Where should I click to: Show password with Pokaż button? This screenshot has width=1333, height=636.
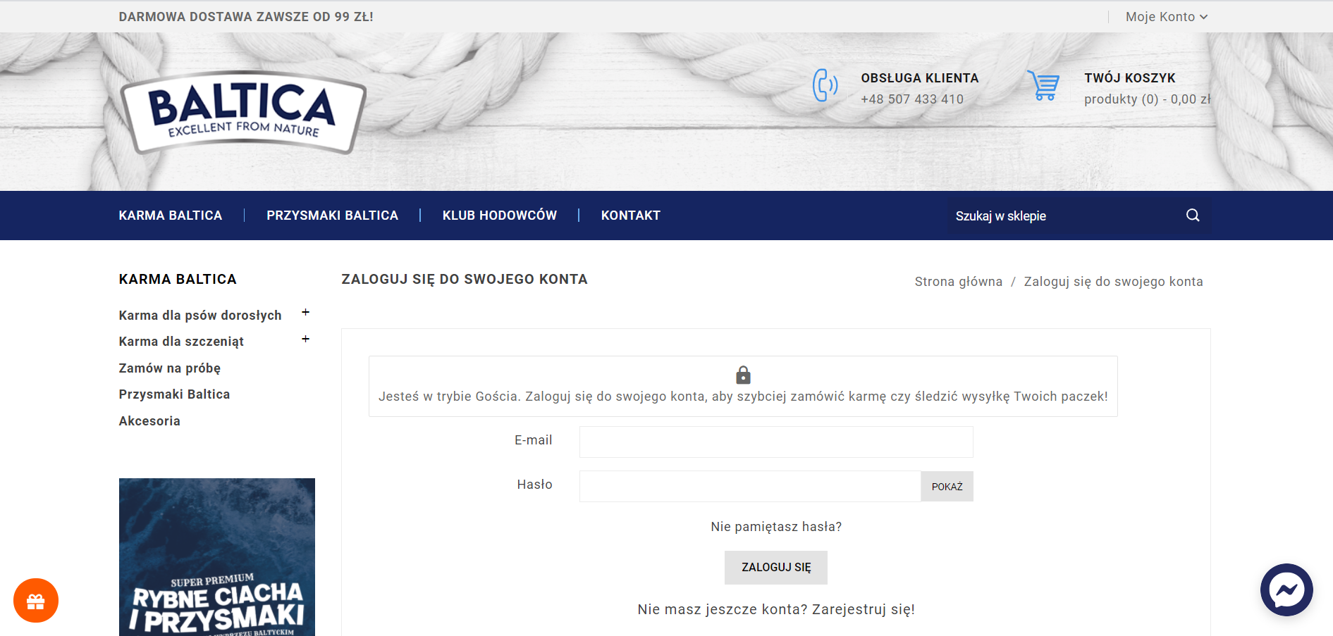click(x=947, y=487)
